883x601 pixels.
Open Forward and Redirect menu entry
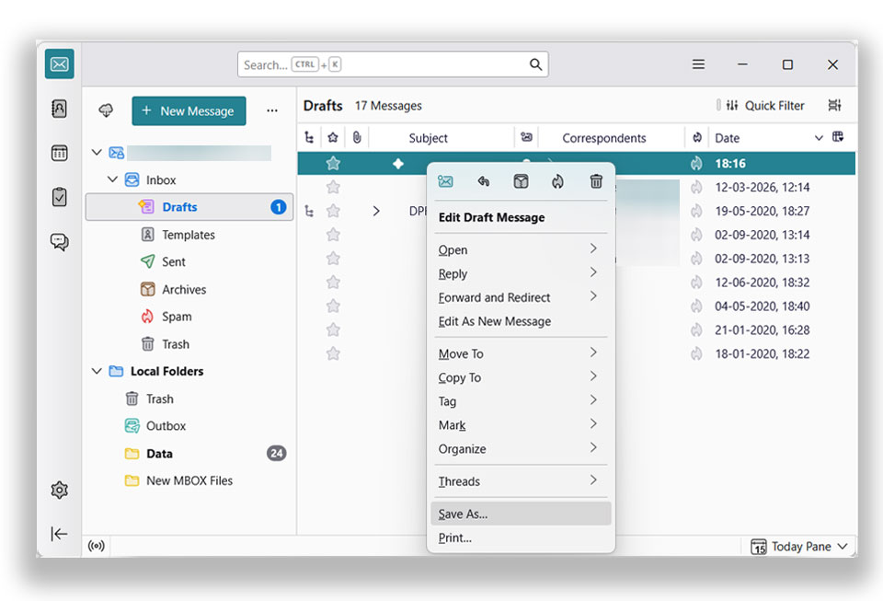click(521, 297)
